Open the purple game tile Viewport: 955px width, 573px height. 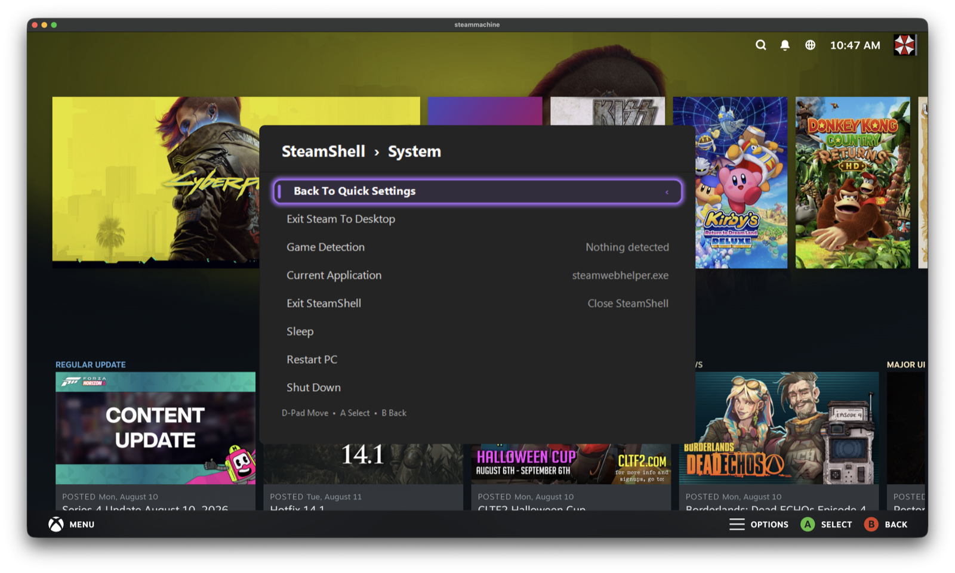(485, 111)
